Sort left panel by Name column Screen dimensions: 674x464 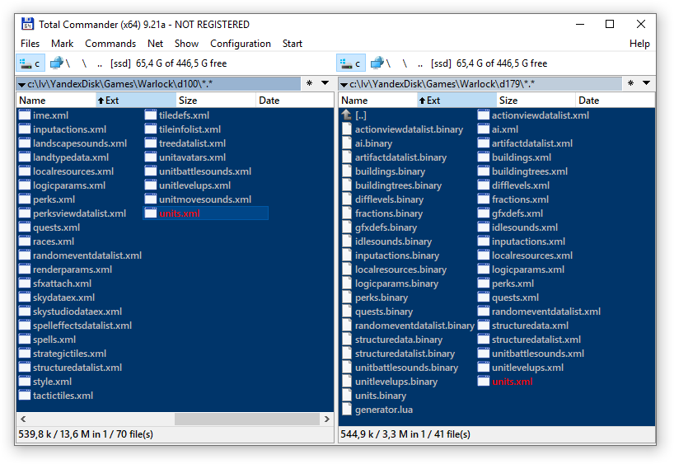56,101
